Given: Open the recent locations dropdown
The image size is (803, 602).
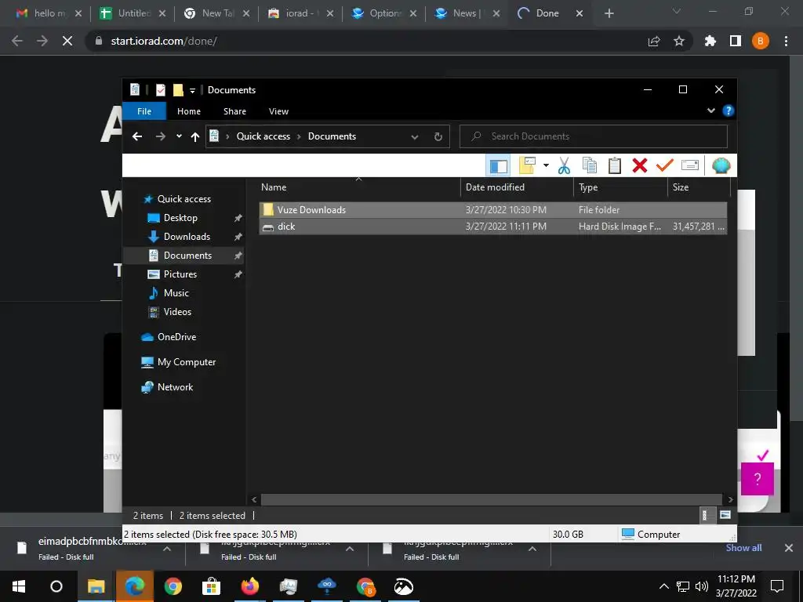Looking at the screenshot, I should point(179,136).
